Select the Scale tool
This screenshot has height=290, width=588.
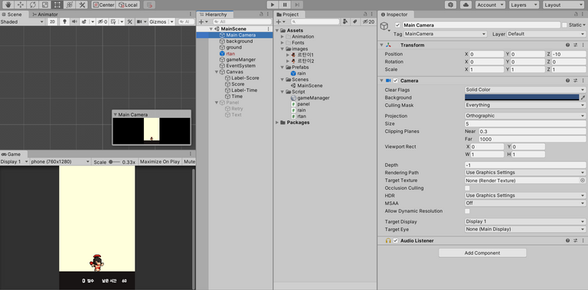click(x=44, y=5)
